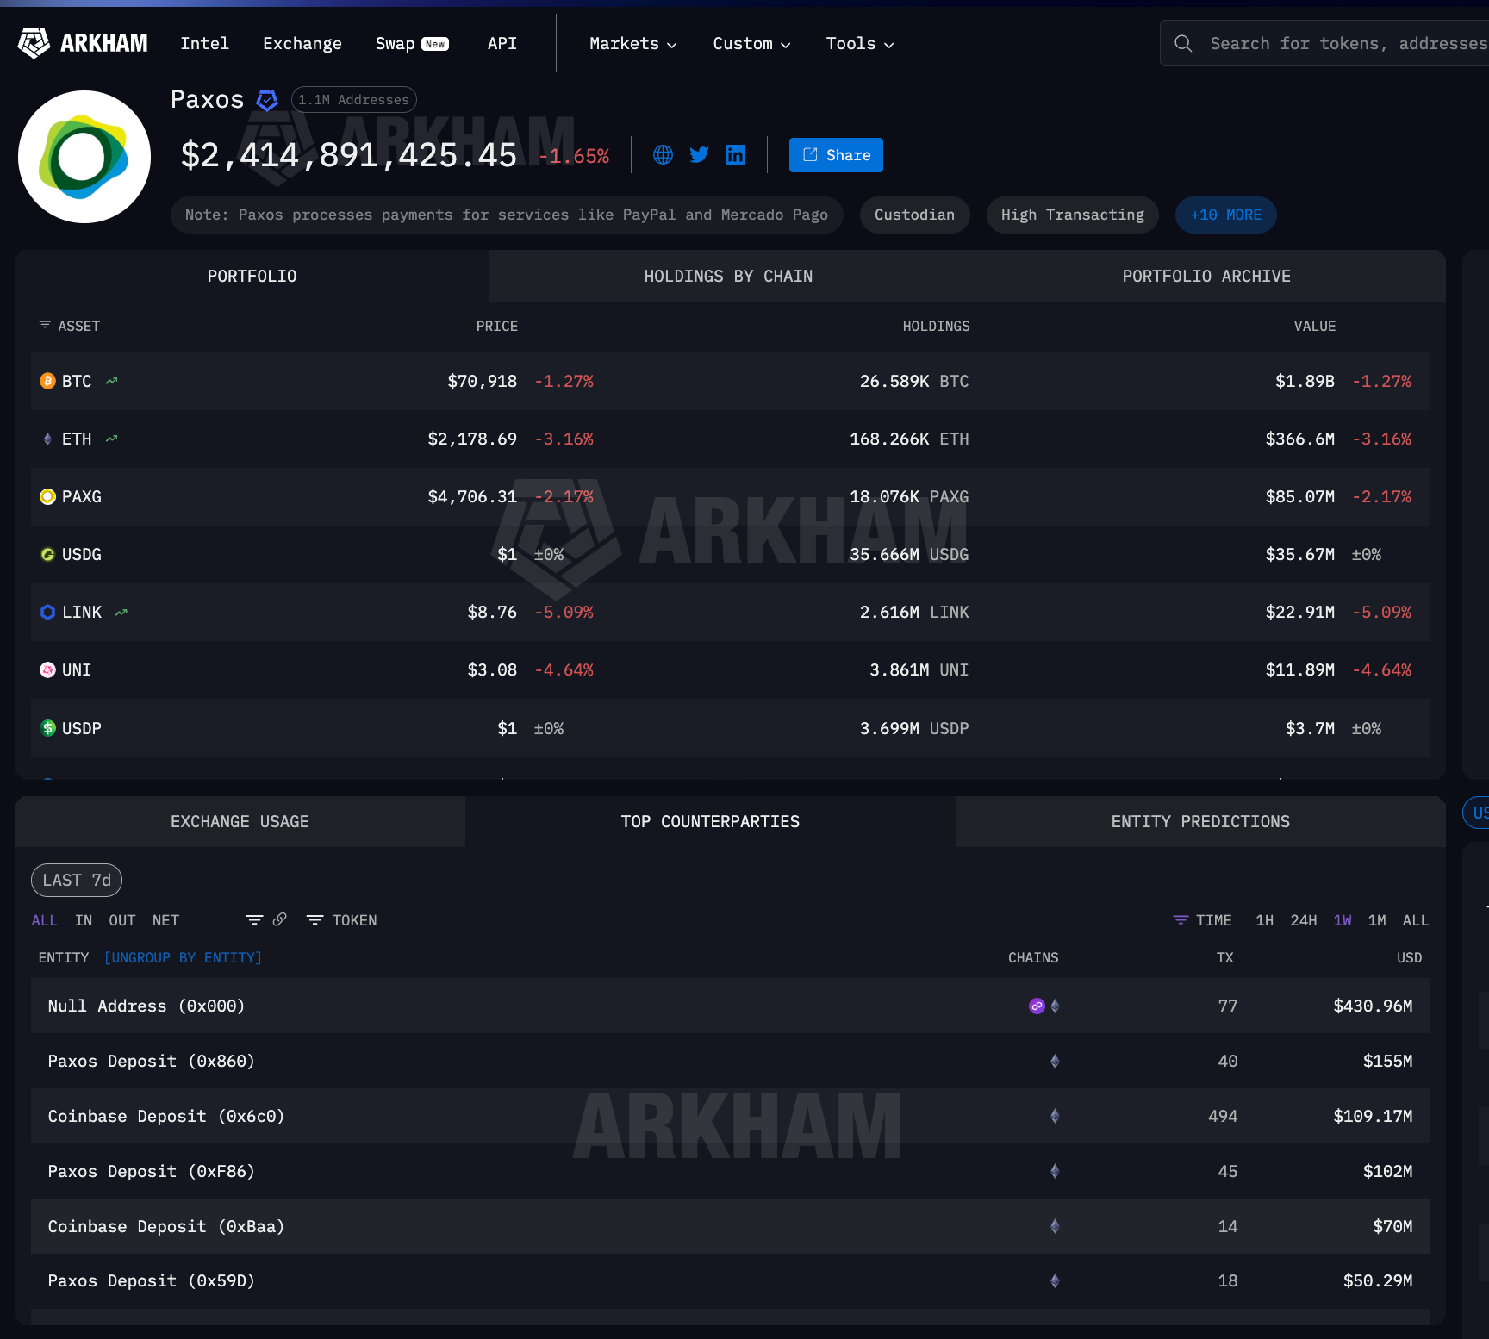The image size is (1489, 1339).
Task: Expand the Markets dropdown menu
Action: pyautogui.click(x=632, y=43)
